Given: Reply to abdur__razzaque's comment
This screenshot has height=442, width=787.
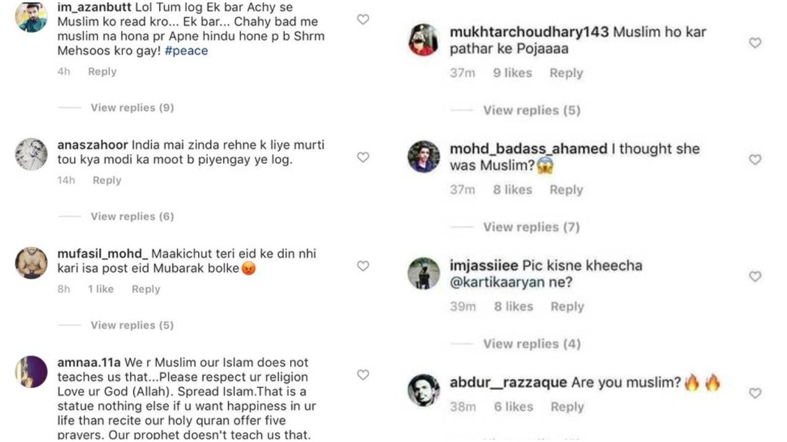Looking at the screenshot, I should [x=567, y=406].
